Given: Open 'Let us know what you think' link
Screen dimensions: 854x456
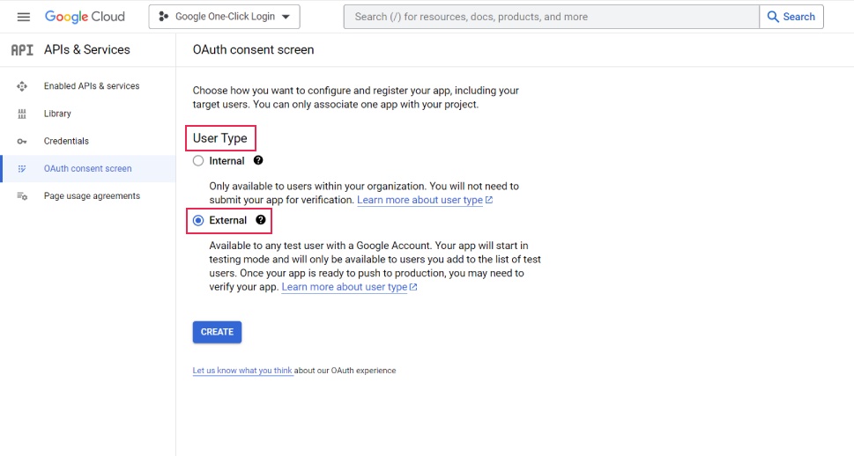Looking at the screenshot, I should click(x=242, y=371).
